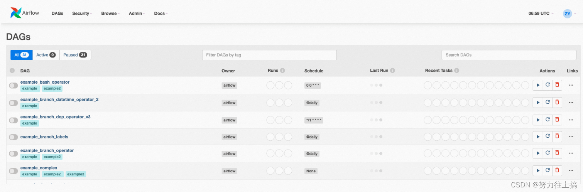Click airflow owner badge for example_branch_labels

229,137
